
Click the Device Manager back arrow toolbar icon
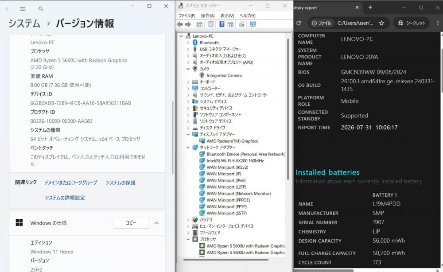tap(180, 24)
